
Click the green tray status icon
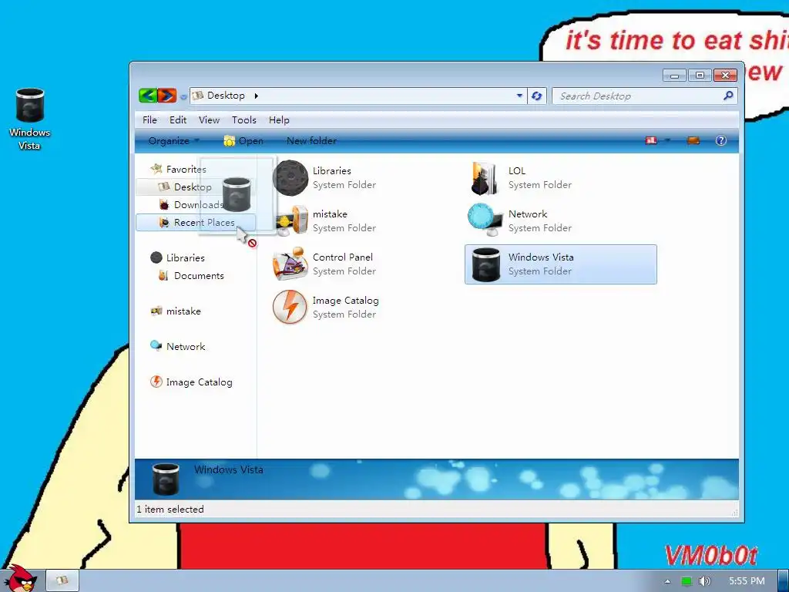point(686,581)
